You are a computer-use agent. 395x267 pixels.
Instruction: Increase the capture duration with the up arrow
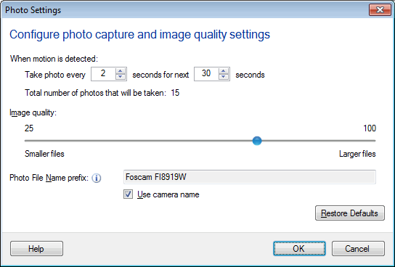click(224, 71)
